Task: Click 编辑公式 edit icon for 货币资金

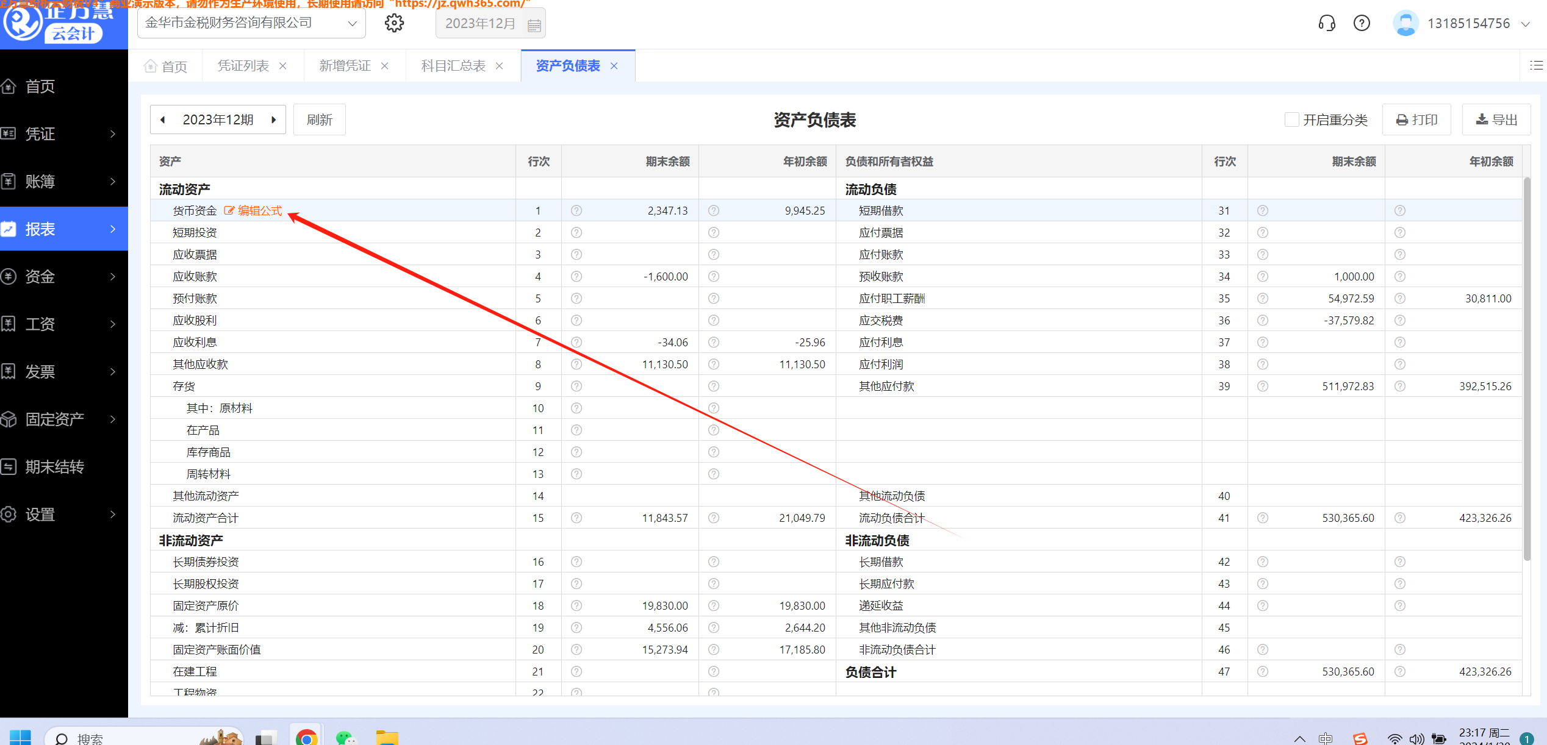Action: click(x=229, y=211)
